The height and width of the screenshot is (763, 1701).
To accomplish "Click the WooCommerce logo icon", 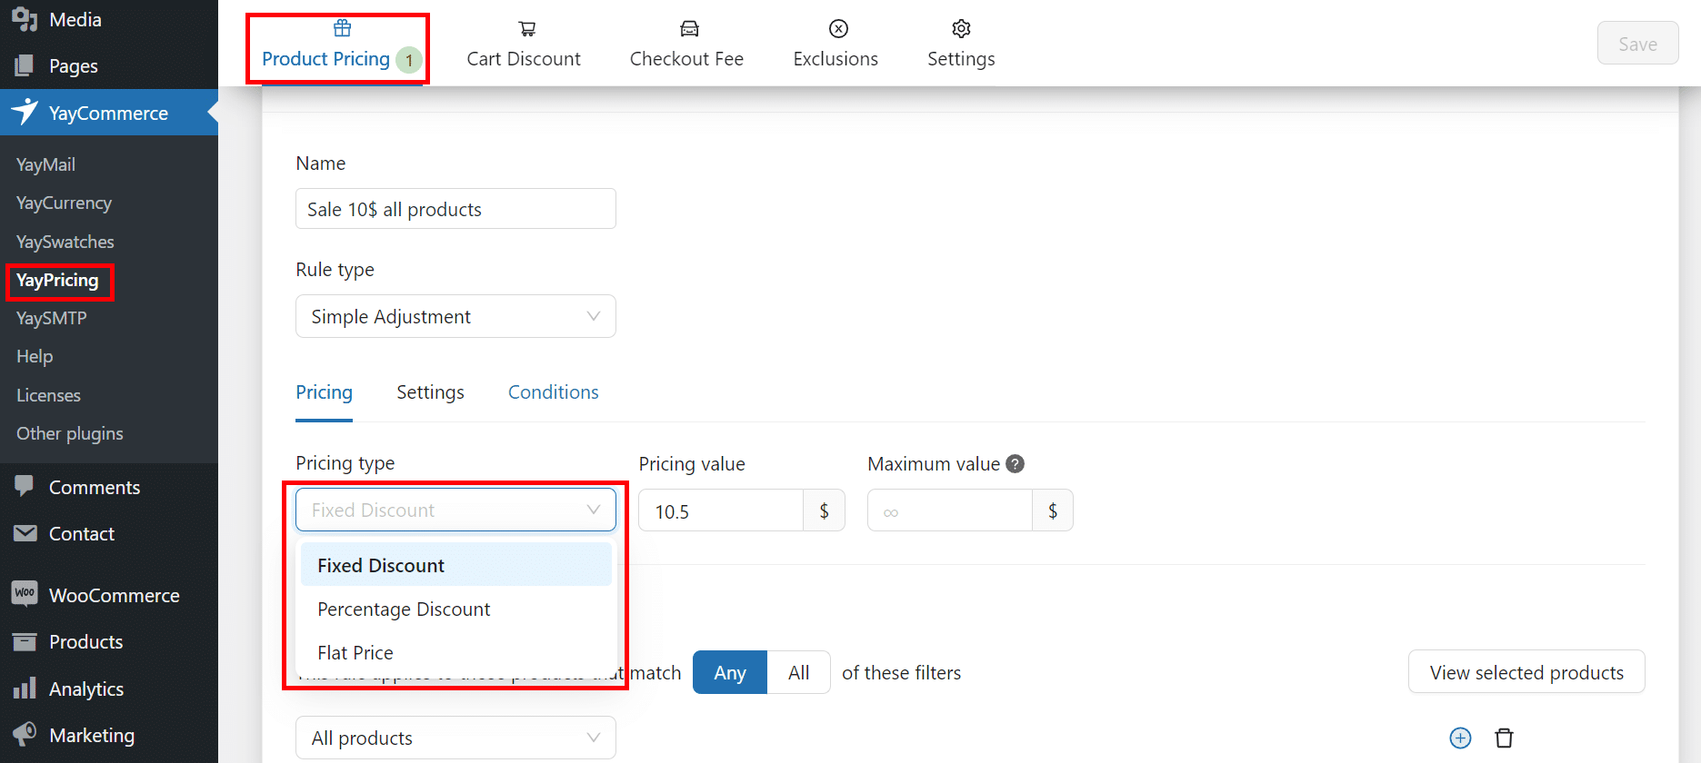I will tap(25, 594).
